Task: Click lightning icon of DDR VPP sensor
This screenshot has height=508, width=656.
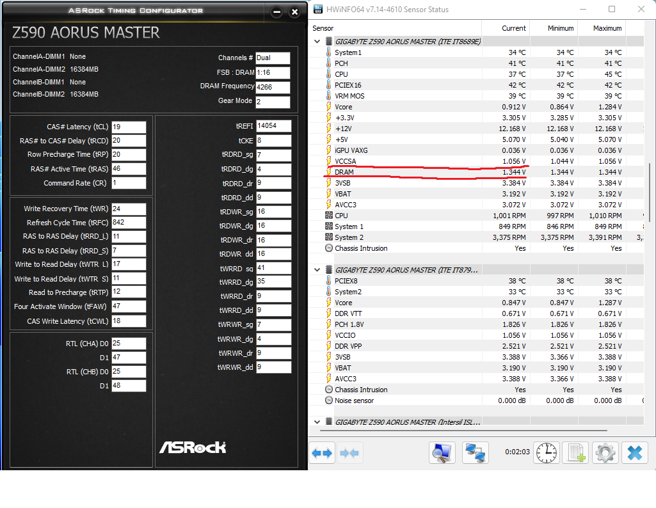Action: coord(329,345)
